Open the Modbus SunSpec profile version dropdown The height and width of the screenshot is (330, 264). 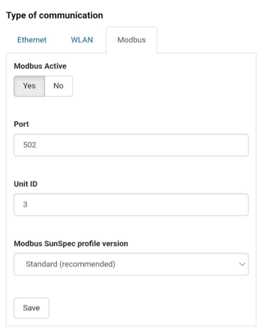(x=131, y=264)
